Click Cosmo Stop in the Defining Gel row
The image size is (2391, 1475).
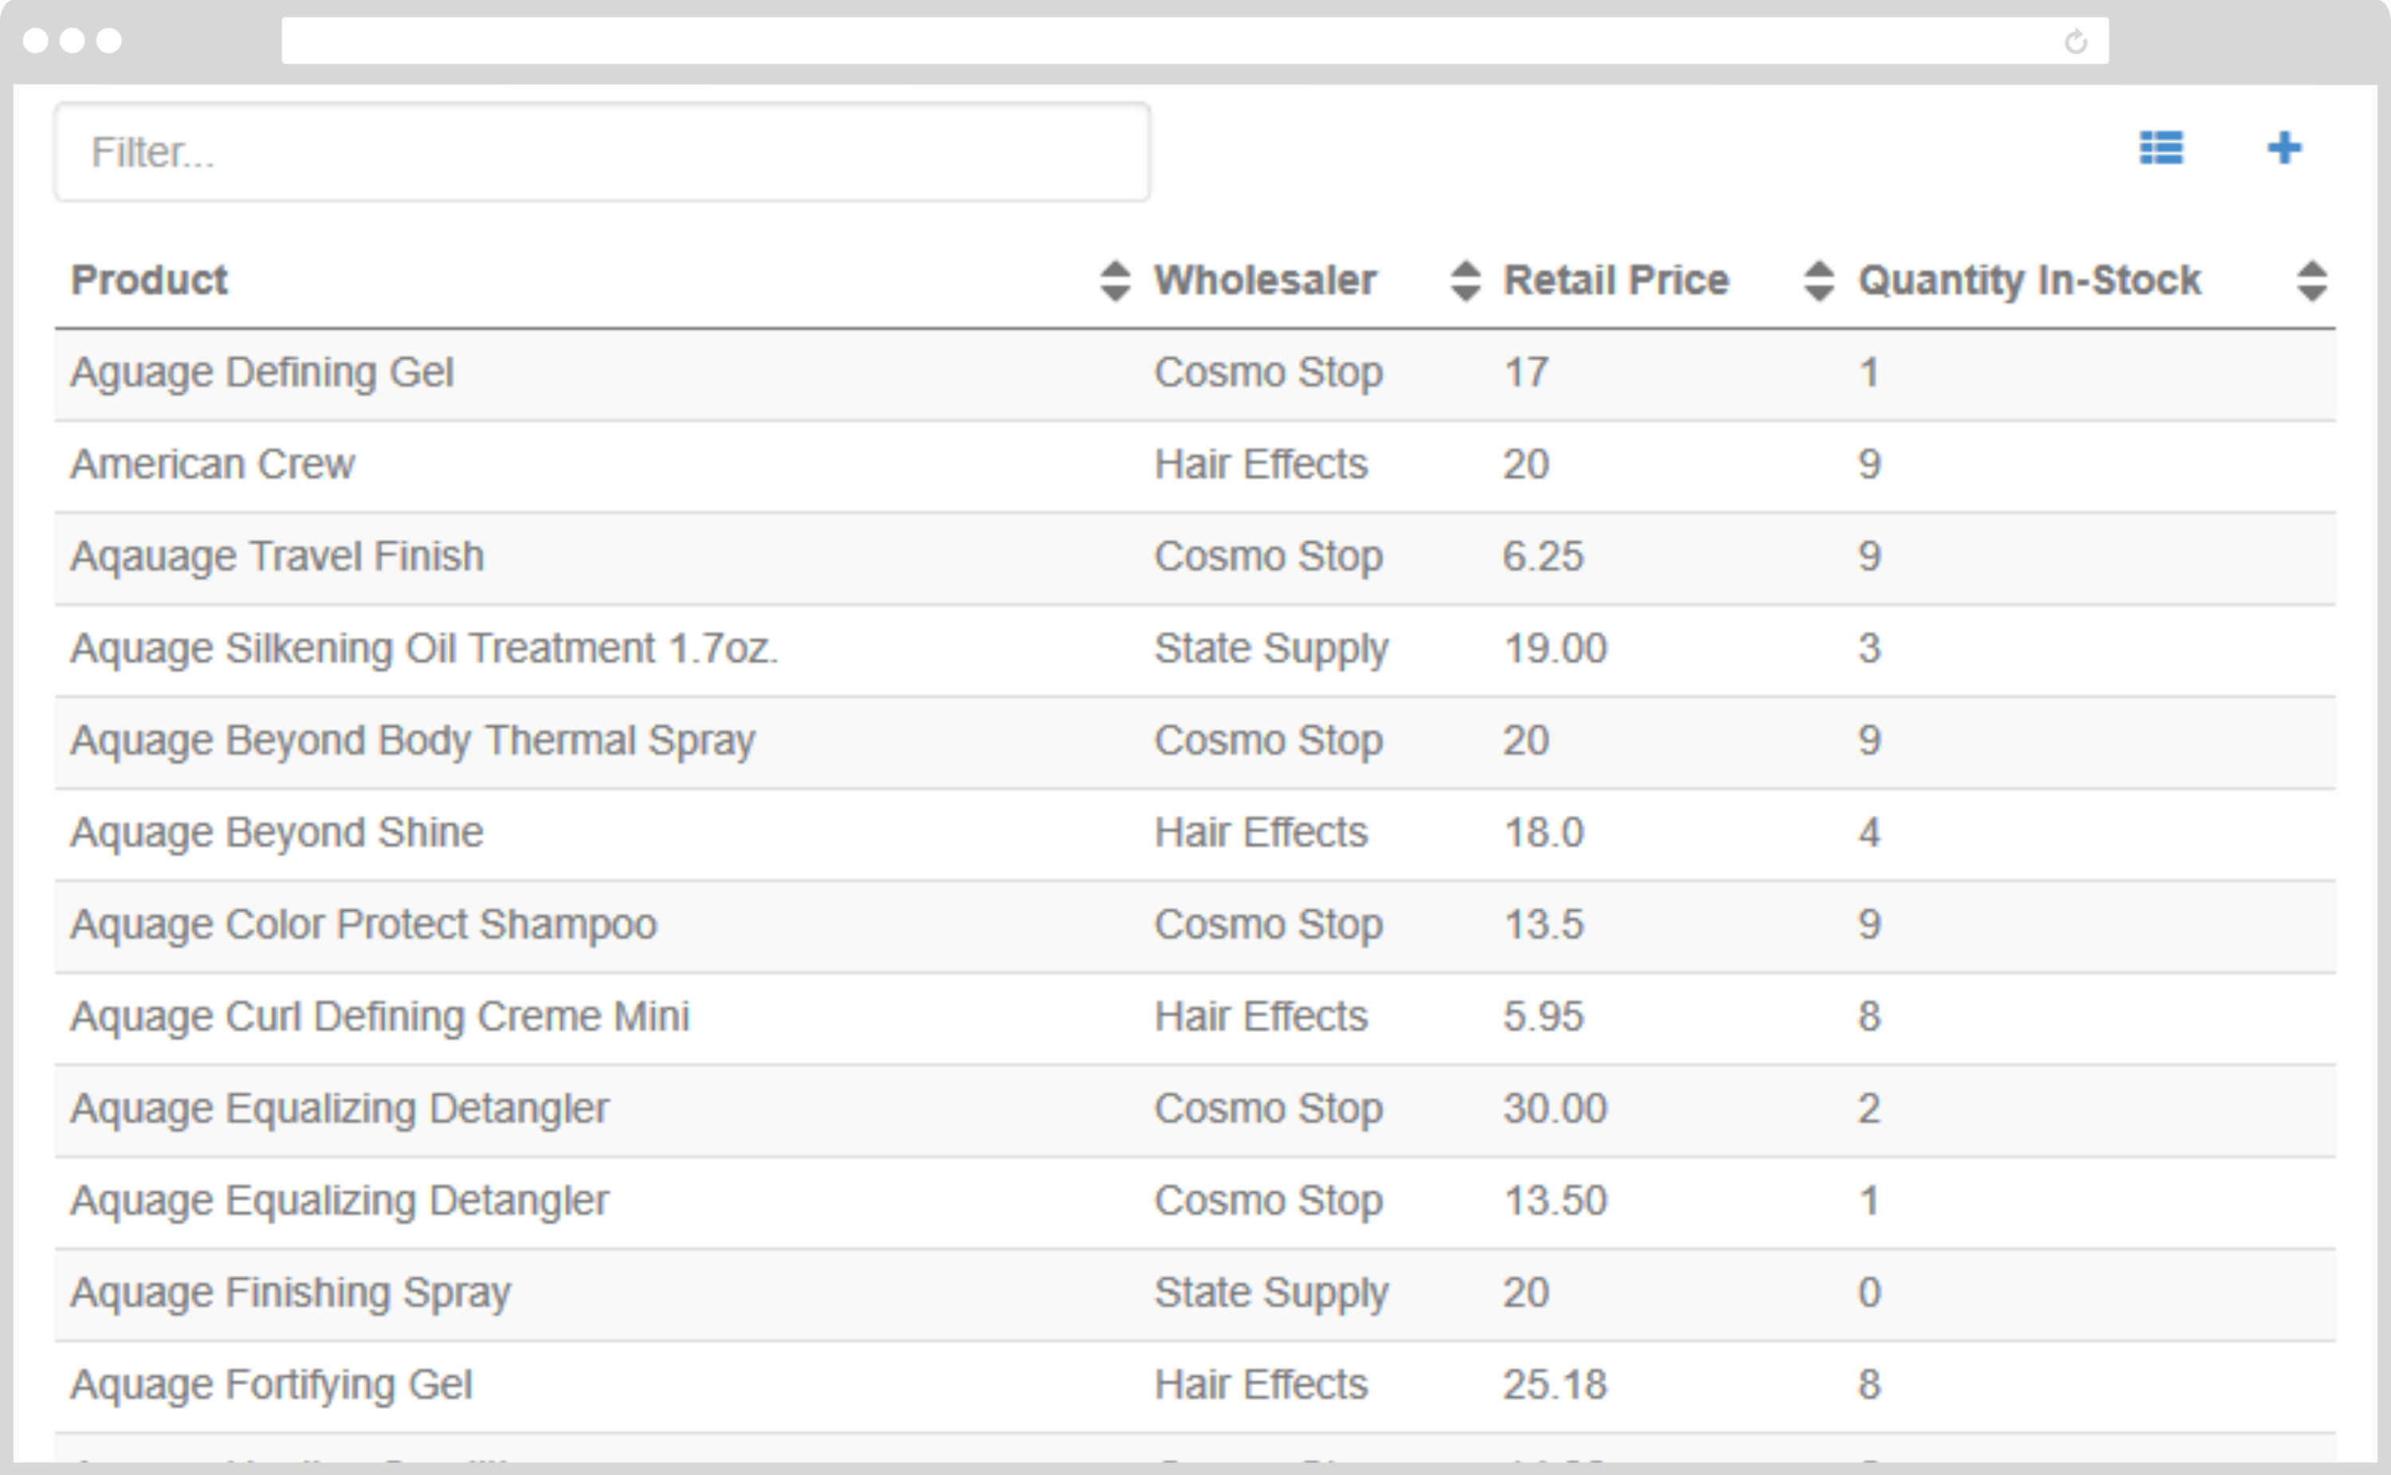tap(1268, 375)
